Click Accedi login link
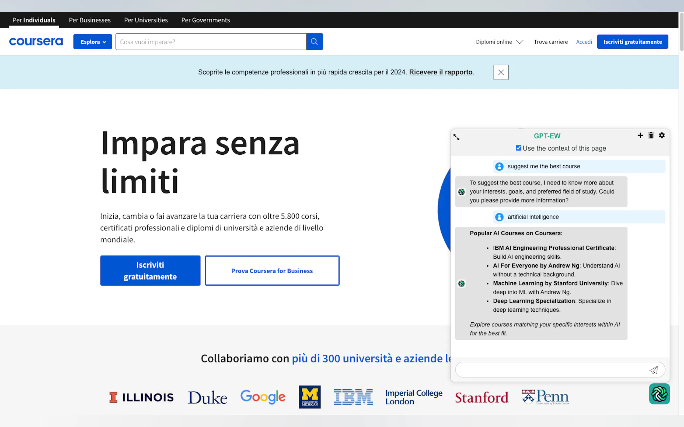The width and height of the screenshot is (684, 427). point(584,42)
